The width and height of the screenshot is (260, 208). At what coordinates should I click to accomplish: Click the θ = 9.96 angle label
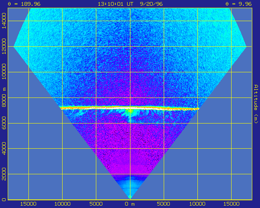[238, 4]
